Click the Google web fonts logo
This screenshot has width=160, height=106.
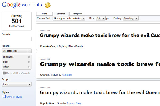(22, 5)
